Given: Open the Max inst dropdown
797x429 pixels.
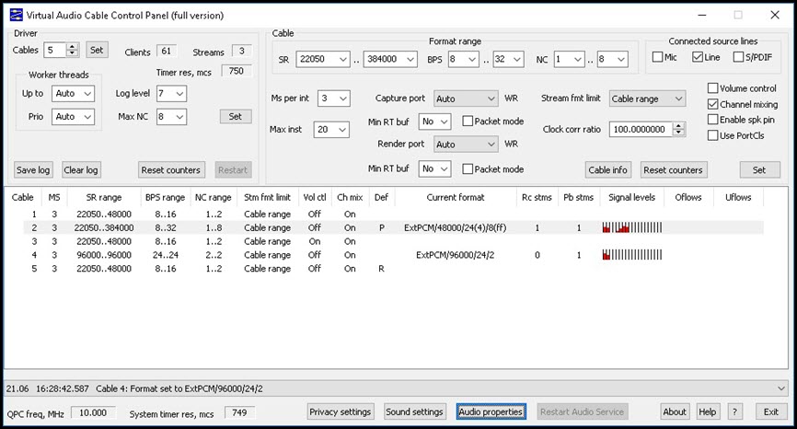Looking at the screenshot, I should 331,130.
